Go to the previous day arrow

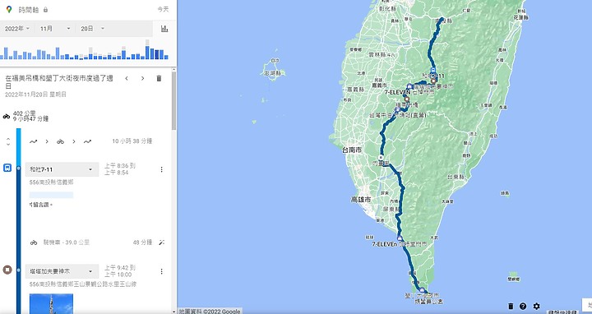click(x=127, y=79)
